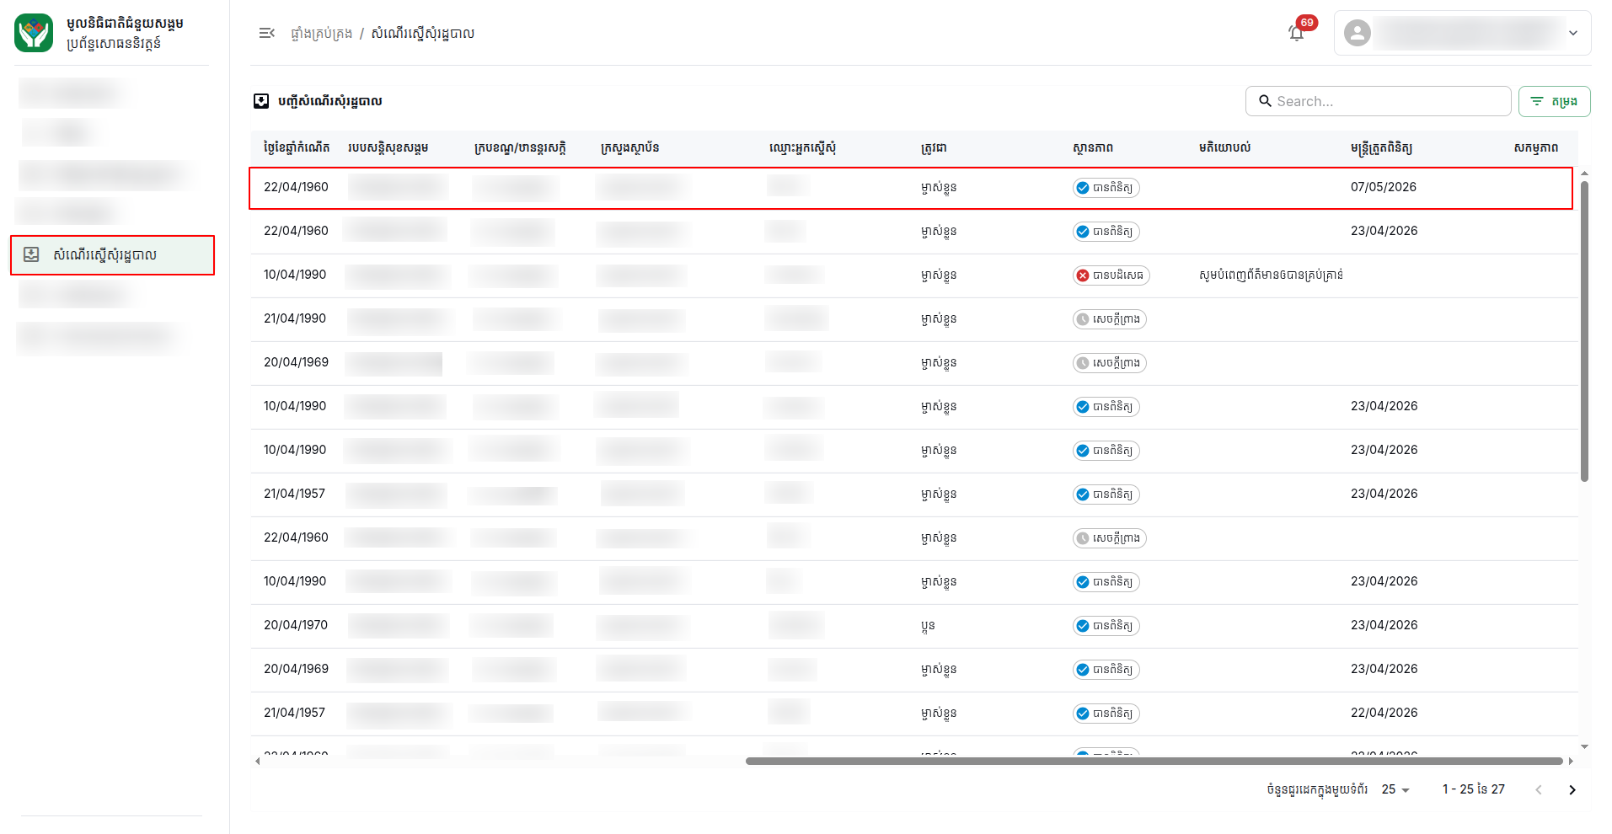Click birth date 20/04/1970 cell

[x=296, y=625]
